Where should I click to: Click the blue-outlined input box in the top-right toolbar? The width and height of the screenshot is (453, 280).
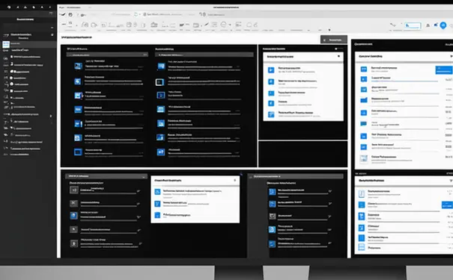pyautogui.click(x=413, y=25)
